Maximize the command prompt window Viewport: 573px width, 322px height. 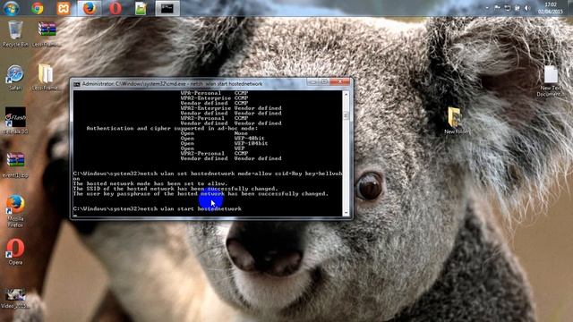[x=324, y=82]
